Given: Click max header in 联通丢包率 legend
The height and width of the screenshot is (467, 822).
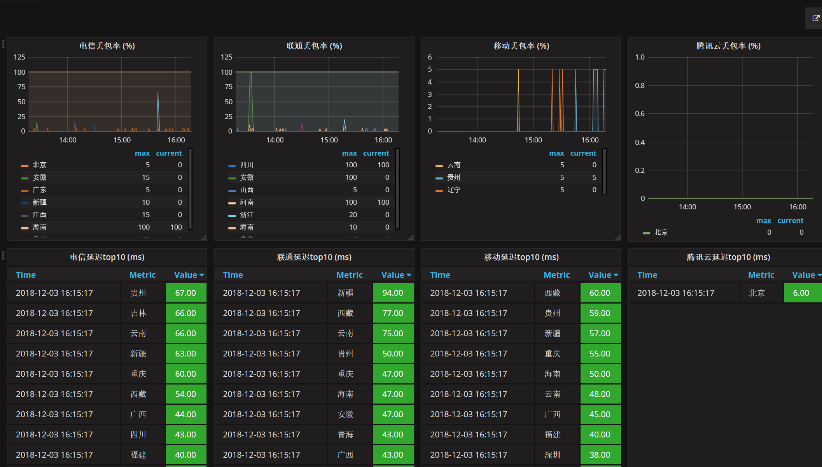Looking at the screenshot, I should [349, 153].
